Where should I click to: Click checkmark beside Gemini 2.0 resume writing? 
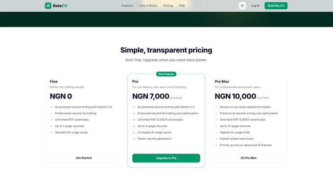[51, 107]
